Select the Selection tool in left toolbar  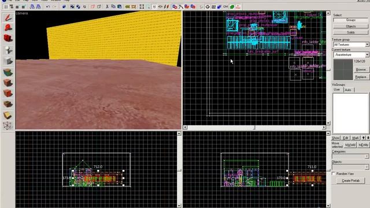point(8,17)
